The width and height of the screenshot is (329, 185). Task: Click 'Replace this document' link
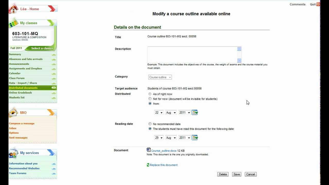pos(164,165)
